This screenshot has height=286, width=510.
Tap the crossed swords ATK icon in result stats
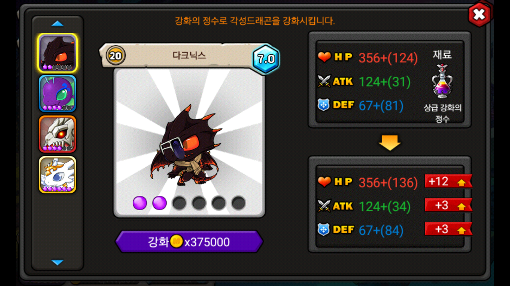[x=324, y=206]
